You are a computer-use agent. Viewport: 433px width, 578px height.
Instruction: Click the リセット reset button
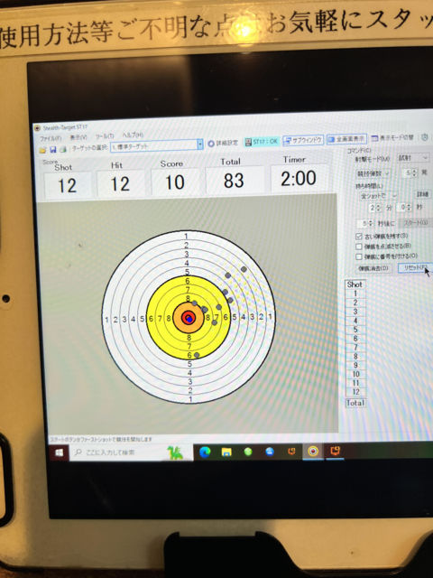tap(415, 267)
